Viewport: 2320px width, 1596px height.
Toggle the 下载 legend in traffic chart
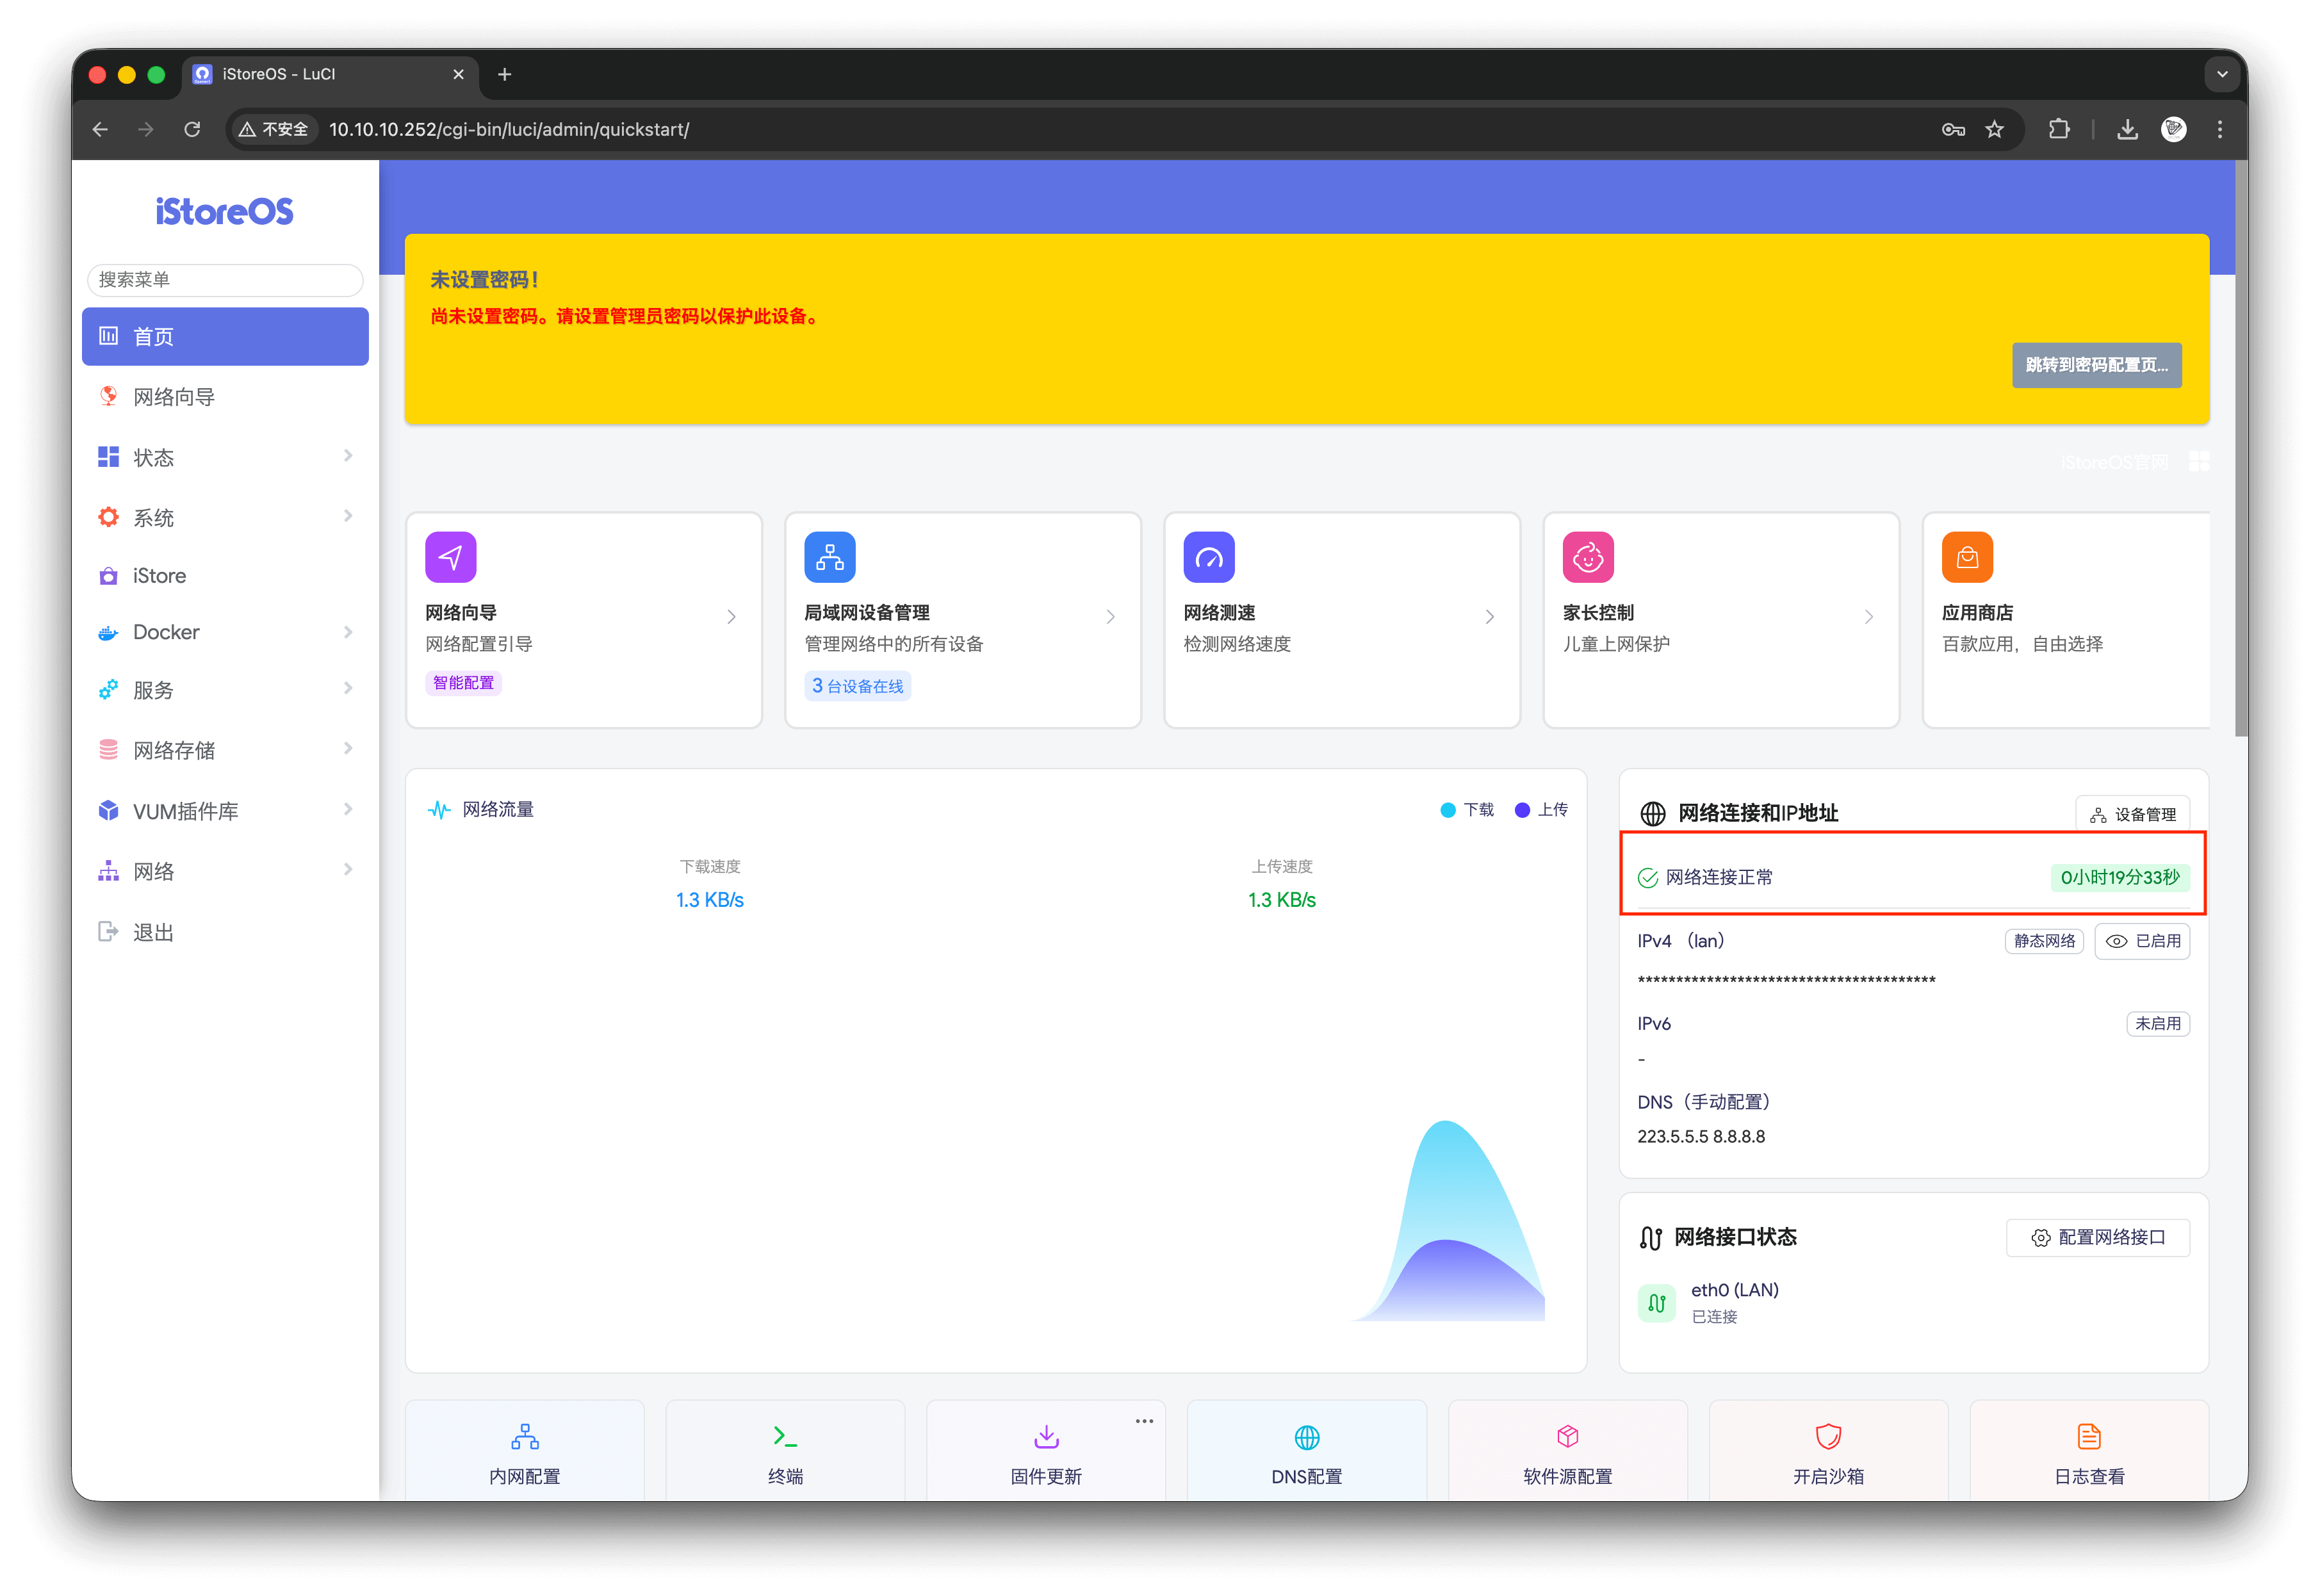click(x=1466, y=810)
